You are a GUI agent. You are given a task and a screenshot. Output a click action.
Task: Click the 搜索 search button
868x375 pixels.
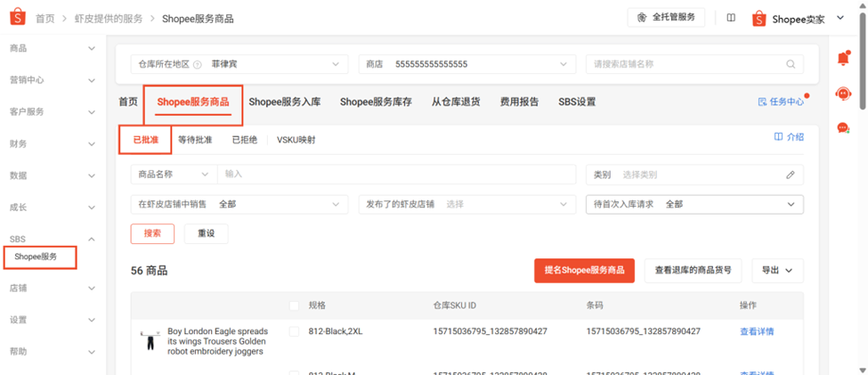[152, 233]
